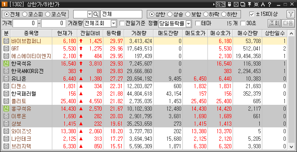Click the font size 'A' icon
Viewport: 297px width, 152px height.
[263, 4]
